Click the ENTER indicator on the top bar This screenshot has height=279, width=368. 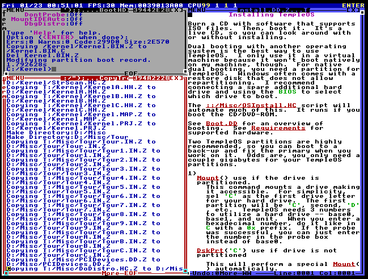[353, 6]
